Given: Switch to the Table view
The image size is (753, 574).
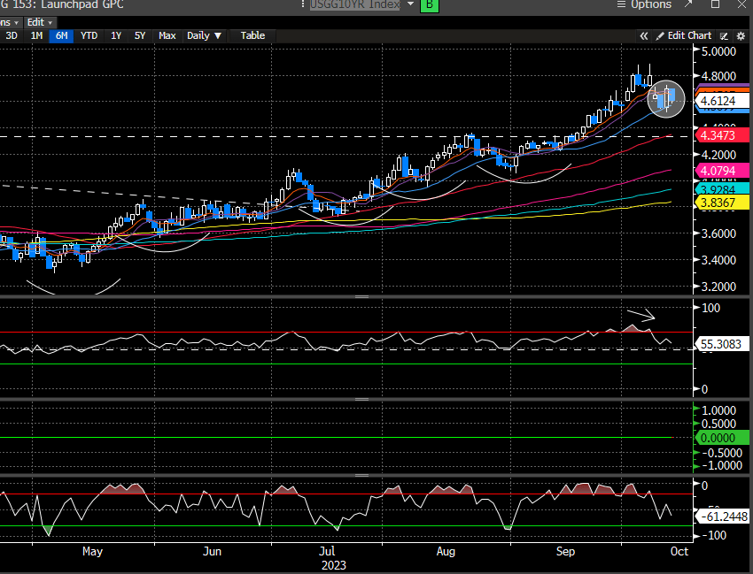Looking at the screenshot, I should (x=252, y=35).
